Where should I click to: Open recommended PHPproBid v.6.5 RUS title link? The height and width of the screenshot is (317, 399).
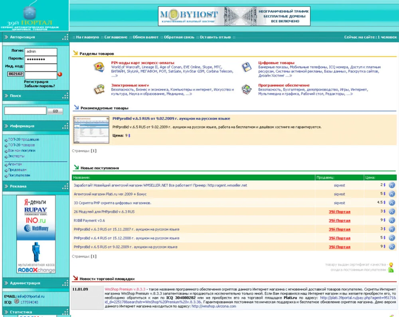[x=171, y=119]
